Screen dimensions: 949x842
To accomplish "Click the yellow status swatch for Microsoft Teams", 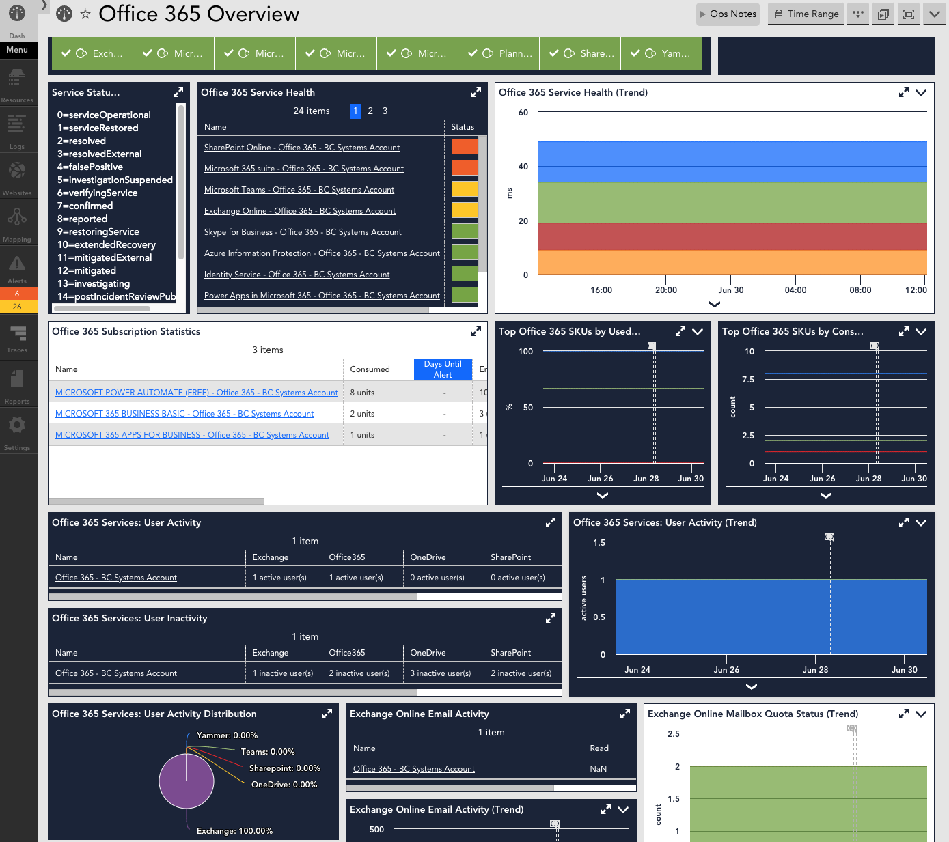I will [465, 188].
